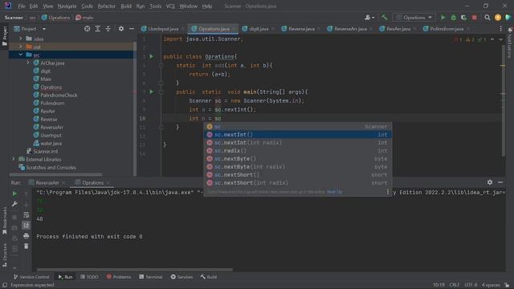Click Next Tip link in completion popup
This screenshot has width=514, height=289.
[x=334, y=192]
